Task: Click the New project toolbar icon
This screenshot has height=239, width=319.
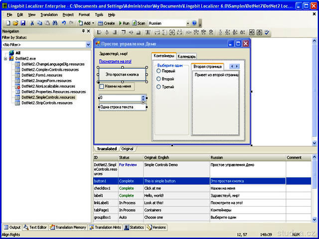Action: pos(9,23)
